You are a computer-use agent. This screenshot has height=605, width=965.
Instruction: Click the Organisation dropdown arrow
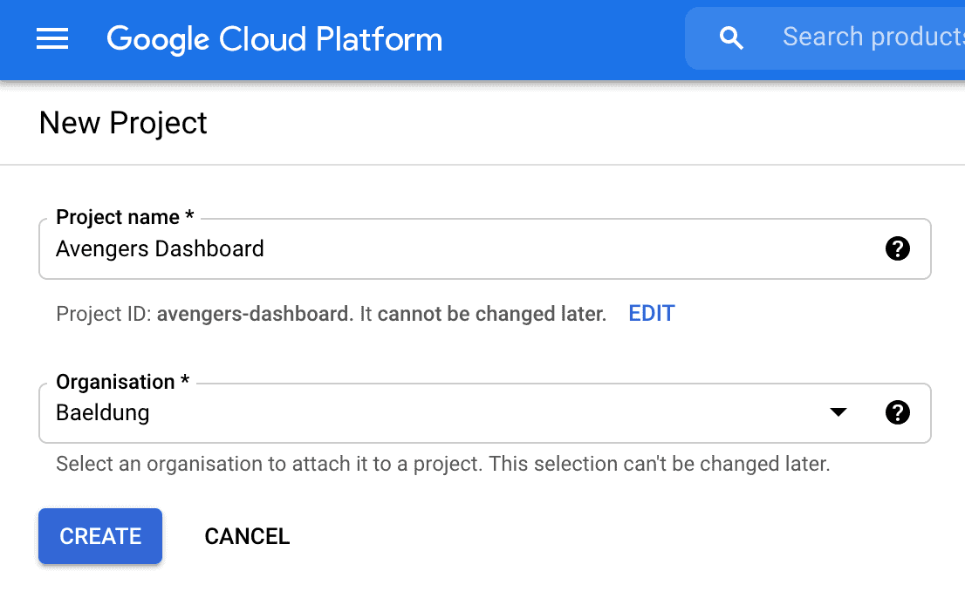pos(838,412)
